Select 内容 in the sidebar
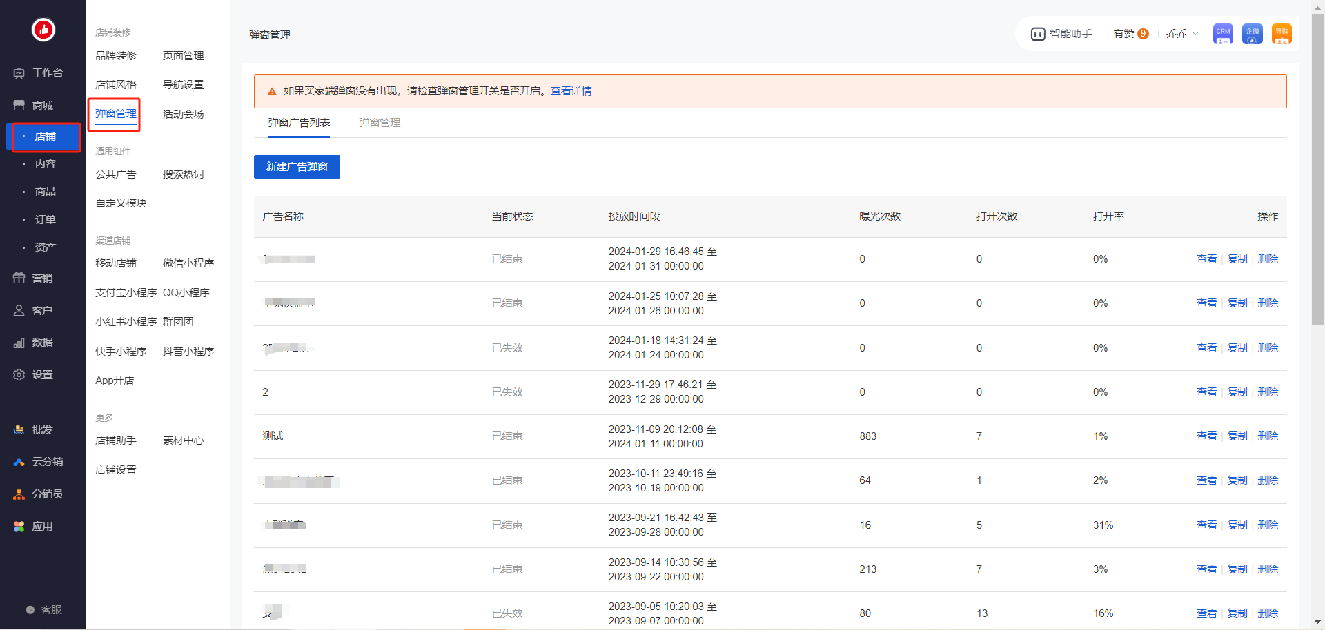 pos(45,164)
